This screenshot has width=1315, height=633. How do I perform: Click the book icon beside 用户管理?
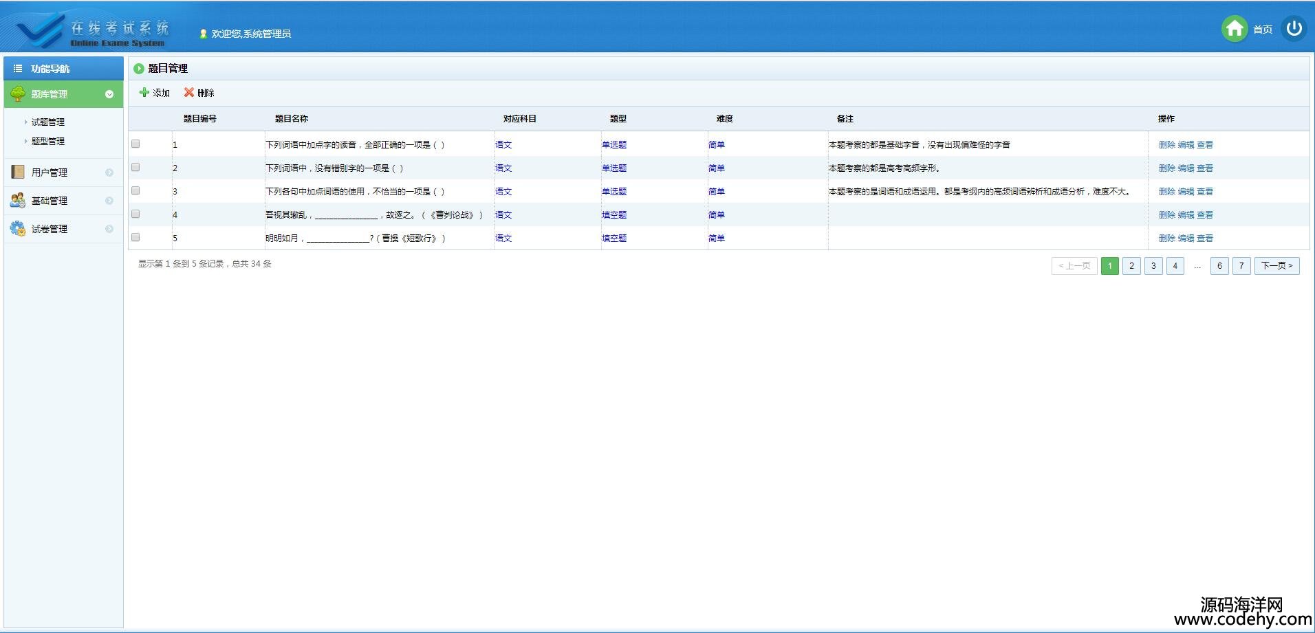coord(18,172)
